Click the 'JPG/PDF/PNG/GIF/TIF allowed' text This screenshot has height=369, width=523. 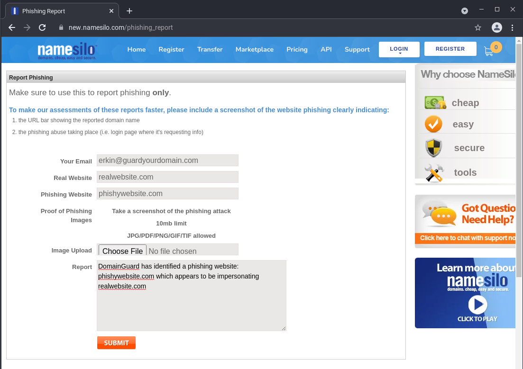click(171, 236)
